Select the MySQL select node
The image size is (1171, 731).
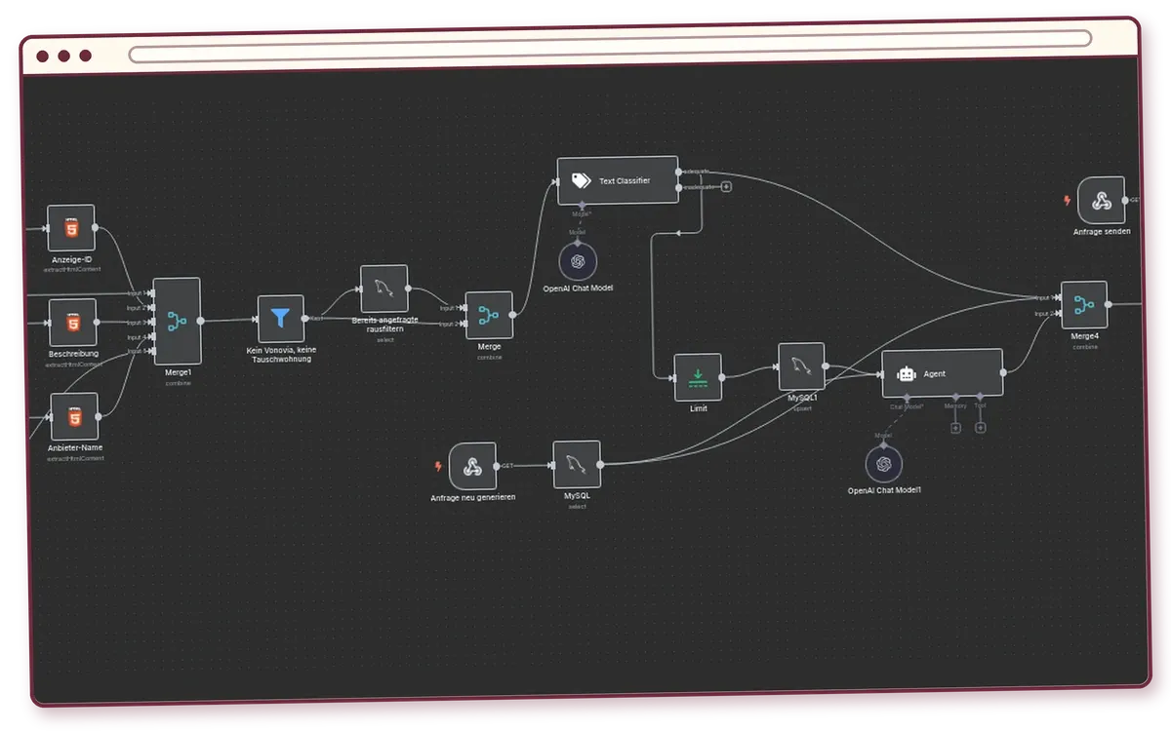577,465
